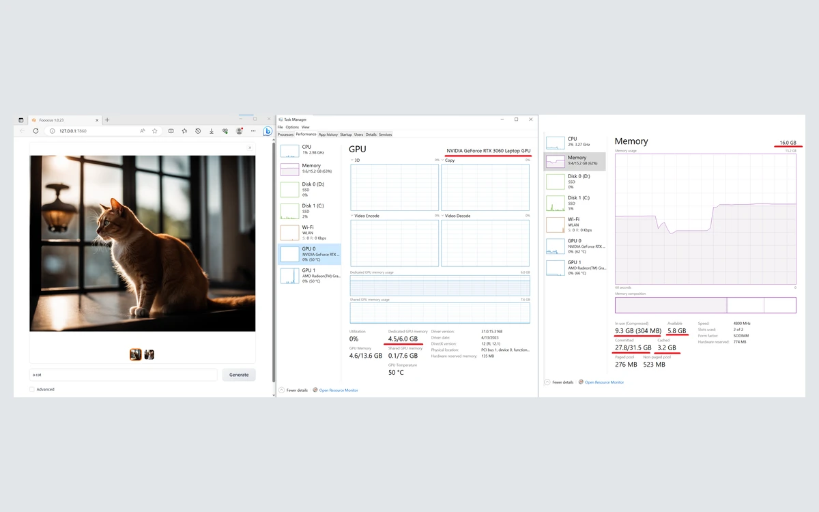
Task: Switch to the App history tab
Action: (328, 134)
